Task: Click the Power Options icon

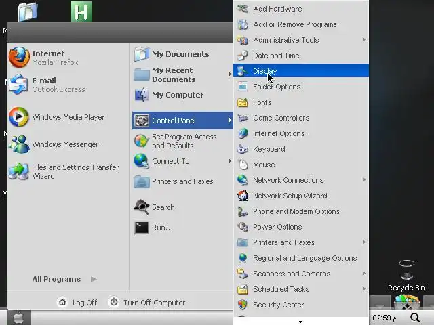Action: point(243,227)
